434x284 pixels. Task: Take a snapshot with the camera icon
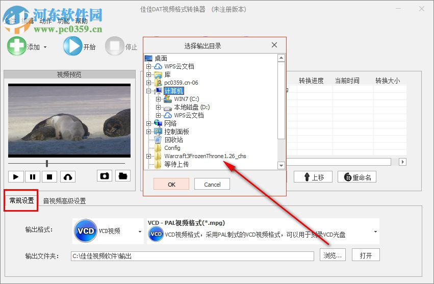click(x=105, y=176)
